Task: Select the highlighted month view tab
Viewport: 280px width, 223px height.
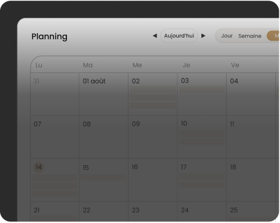Action: (x=273, y=36)
